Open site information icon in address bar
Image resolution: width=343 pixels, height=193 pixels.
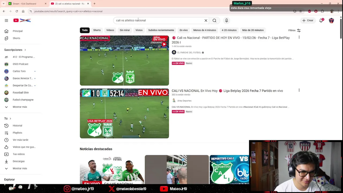(x=31, y=11)
